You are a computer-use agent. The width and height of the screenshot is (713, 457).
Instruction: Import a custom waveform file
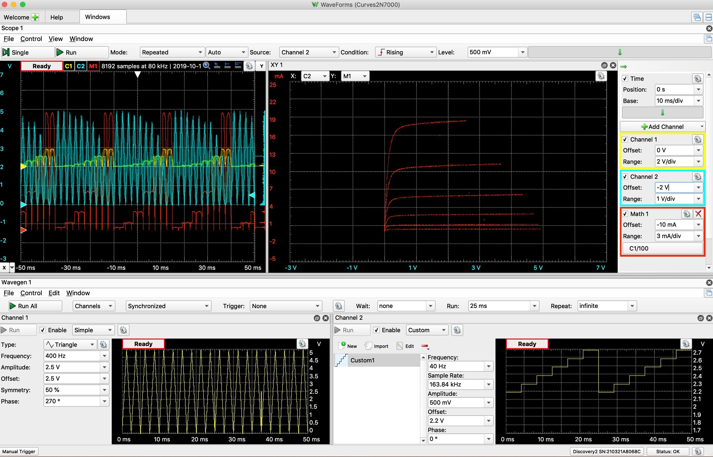(376, 346)
